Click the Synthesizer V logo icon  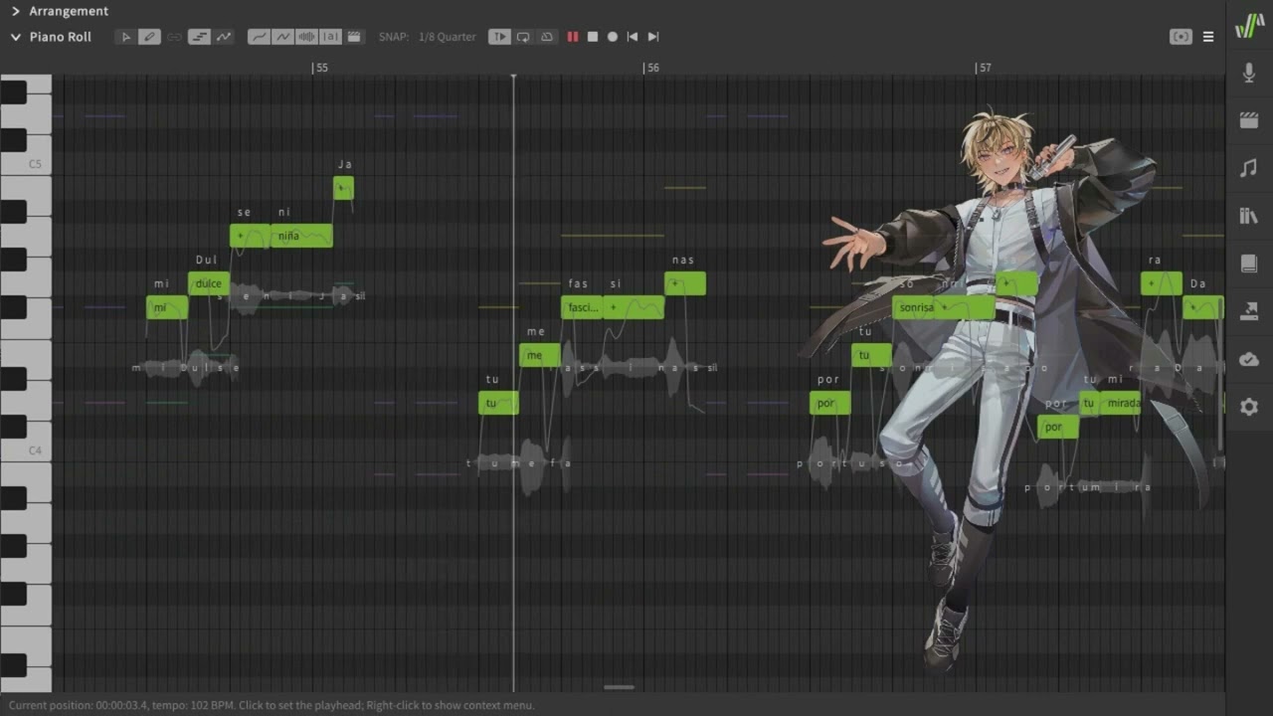(1249, 26)
